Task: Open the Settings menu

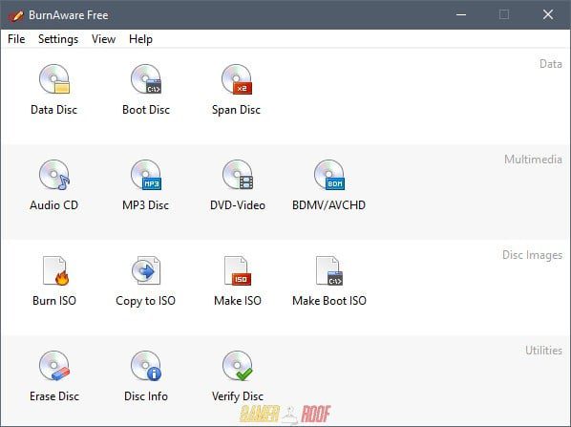Action: pos(58,39)
